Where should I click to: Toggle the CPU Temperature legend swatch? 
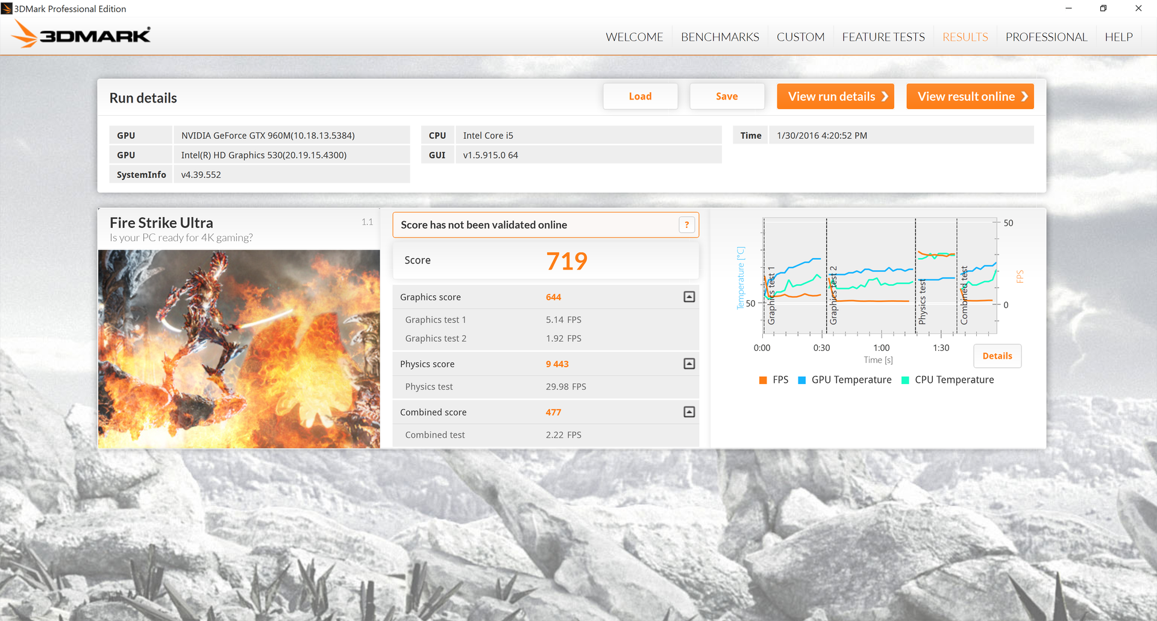905,380
